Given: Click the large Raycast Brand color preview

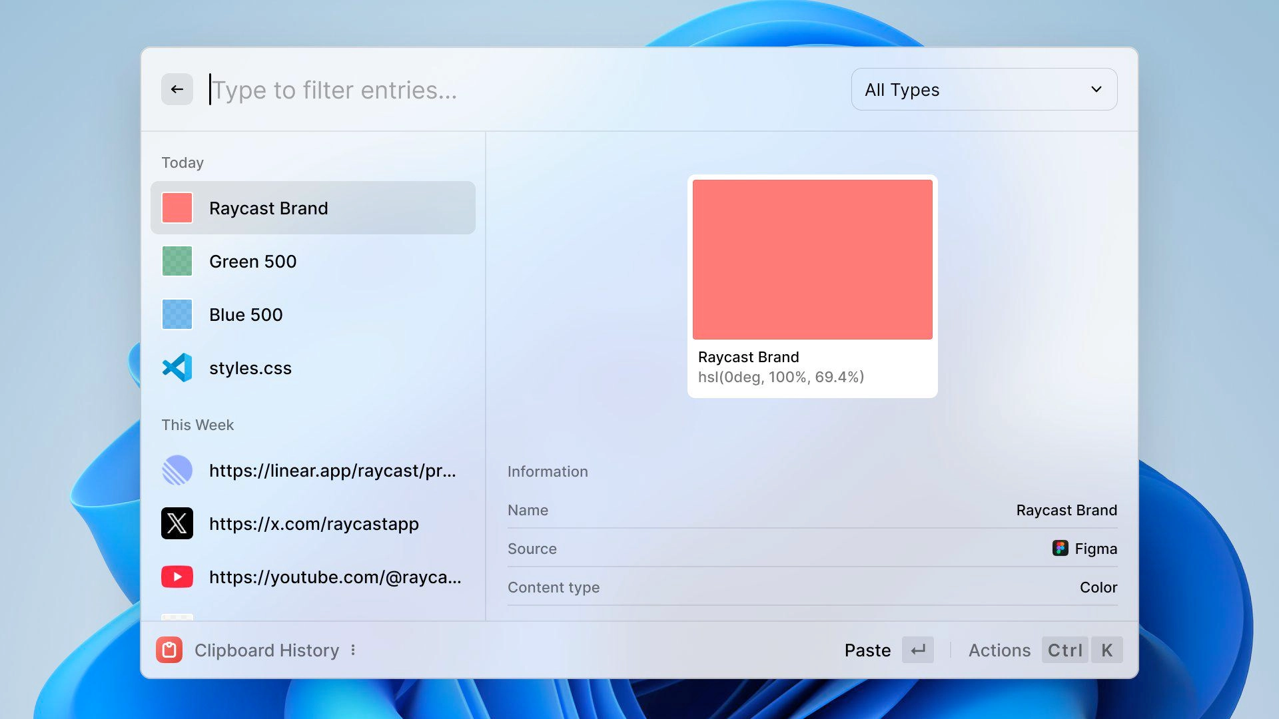Looking at the screenshot, I should (812, 260).
